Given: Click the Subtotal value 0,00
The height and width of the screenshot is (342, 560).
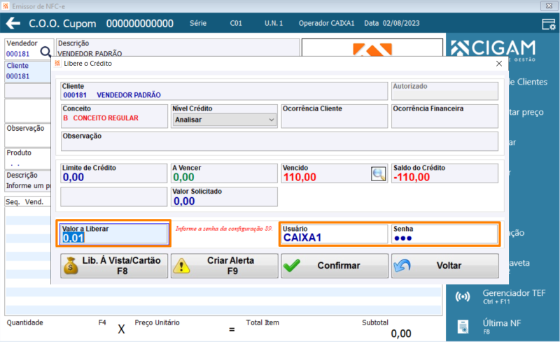Looking at the screenshot, I should tap(401, 334).
